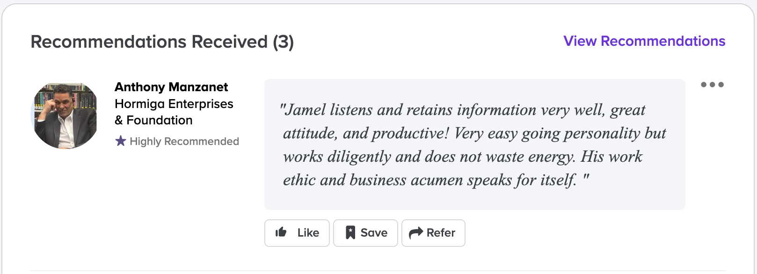757x274 pixels.
Task: Click the curved arrow icon on Refer
Action: (415, 233)
